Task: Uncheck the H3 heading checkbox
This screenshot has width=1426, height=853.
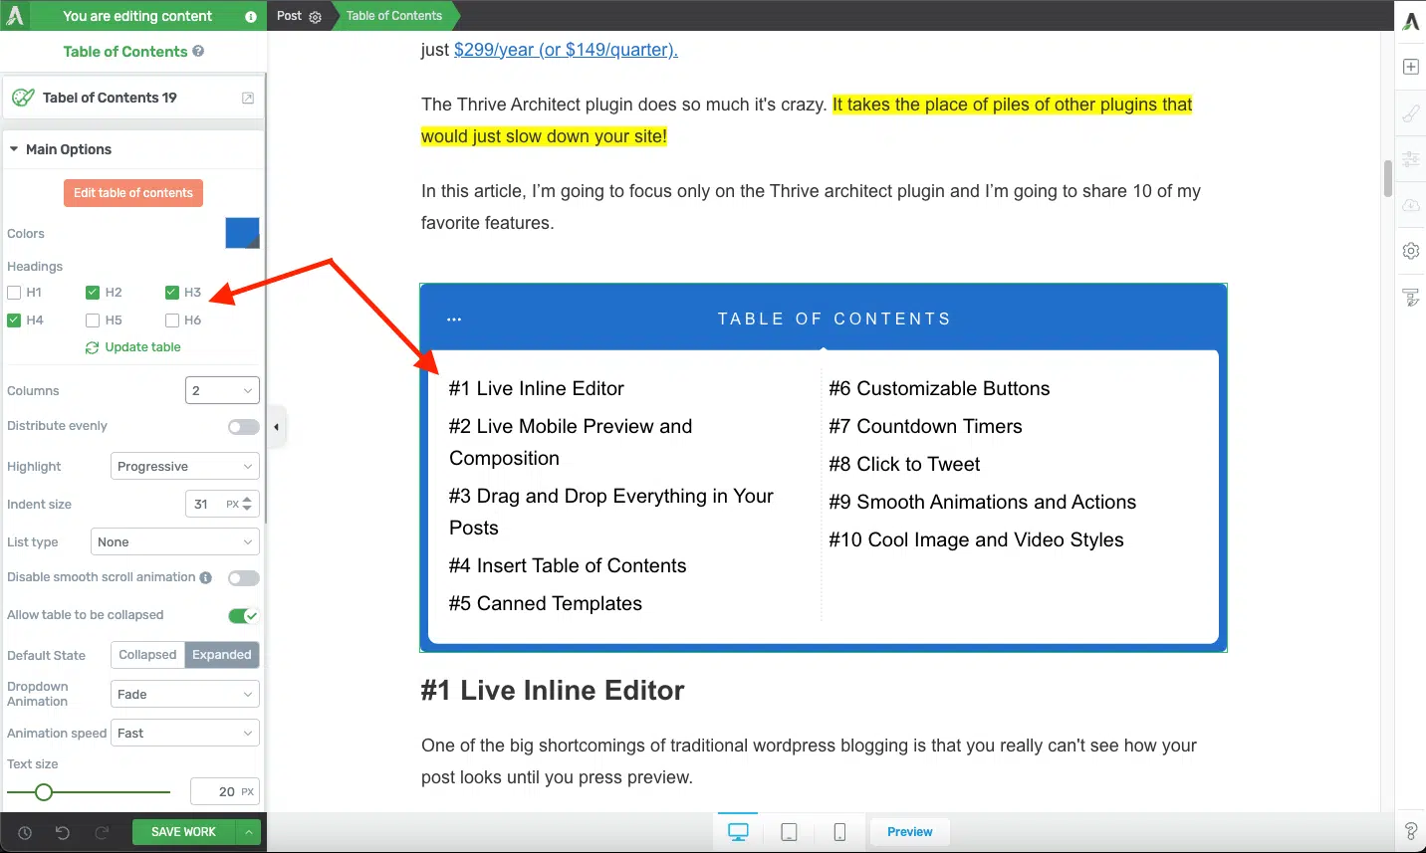Action: click(x=172, y=293)
